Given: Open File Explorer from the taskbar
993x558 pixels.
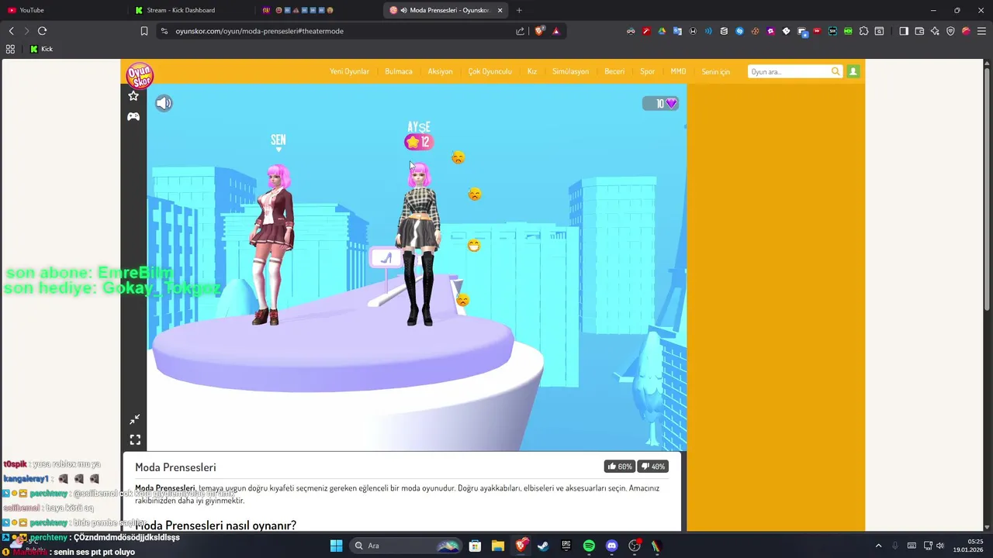Looking at the screenshot, I should point(497,546).
